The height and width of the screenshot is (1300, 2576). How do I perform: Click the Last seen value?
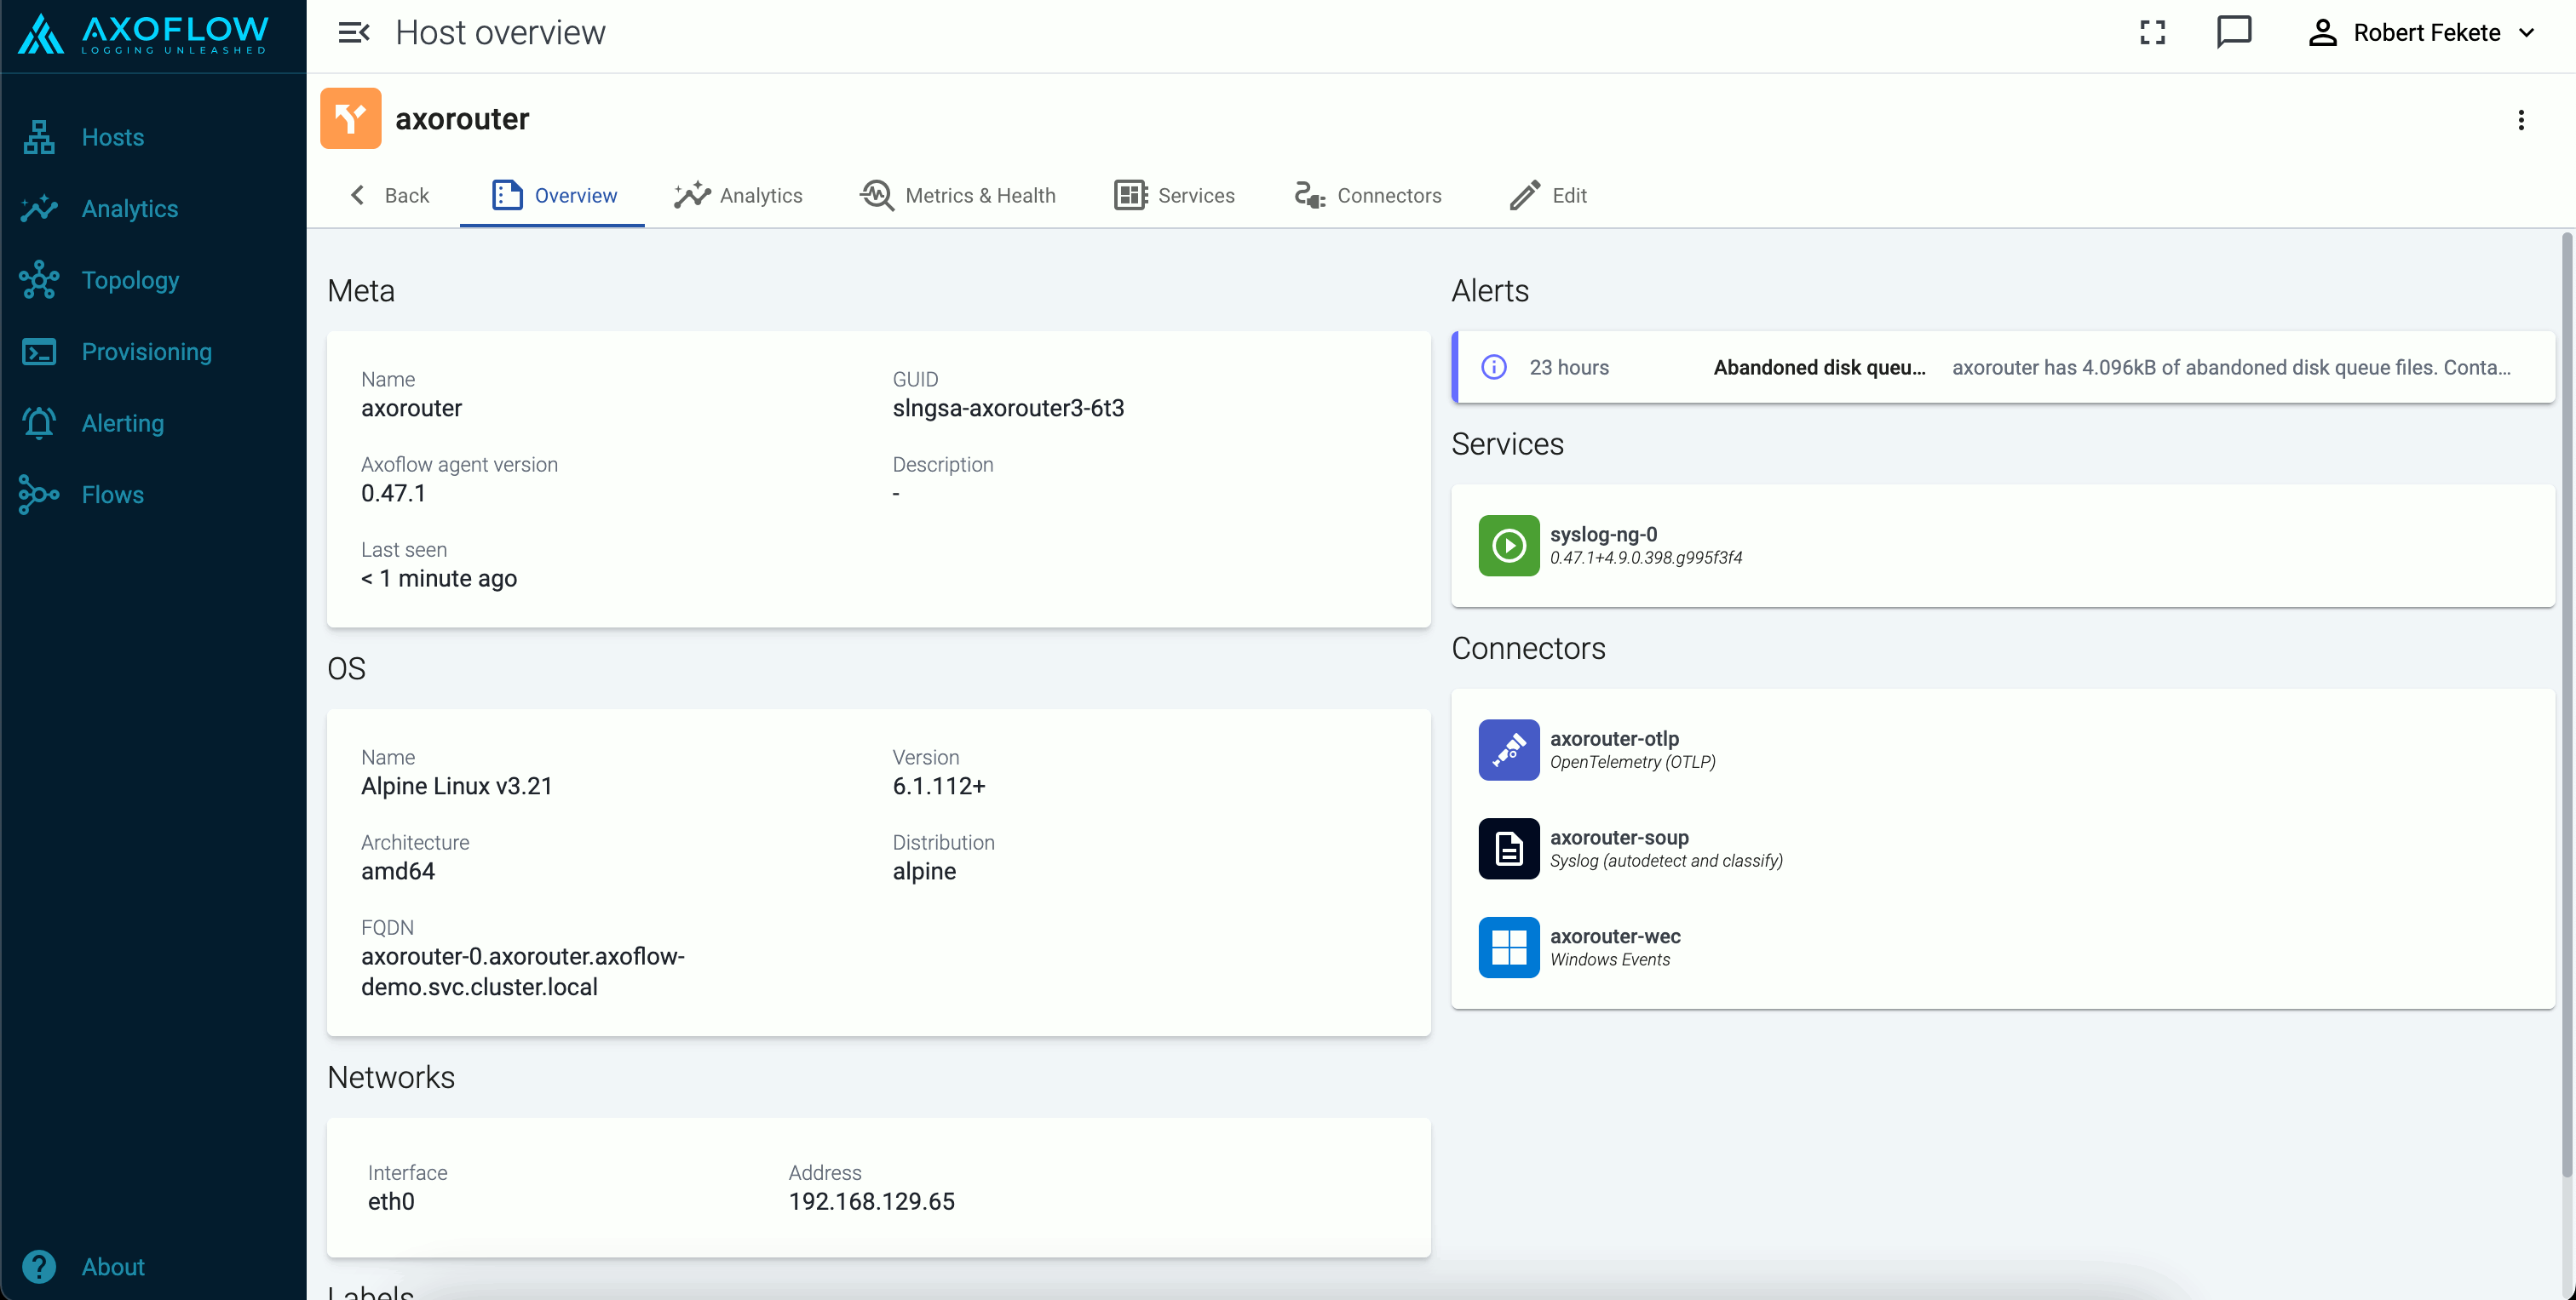click(x=438, y=579)
